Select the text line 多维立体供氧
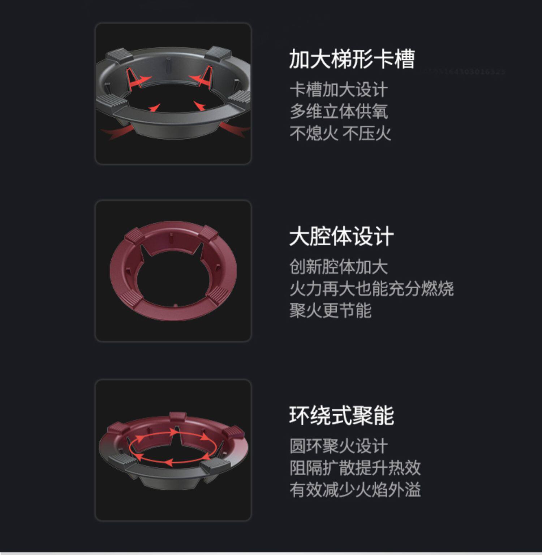The width and height of the screenshot is (542, 555). (339, 112)
